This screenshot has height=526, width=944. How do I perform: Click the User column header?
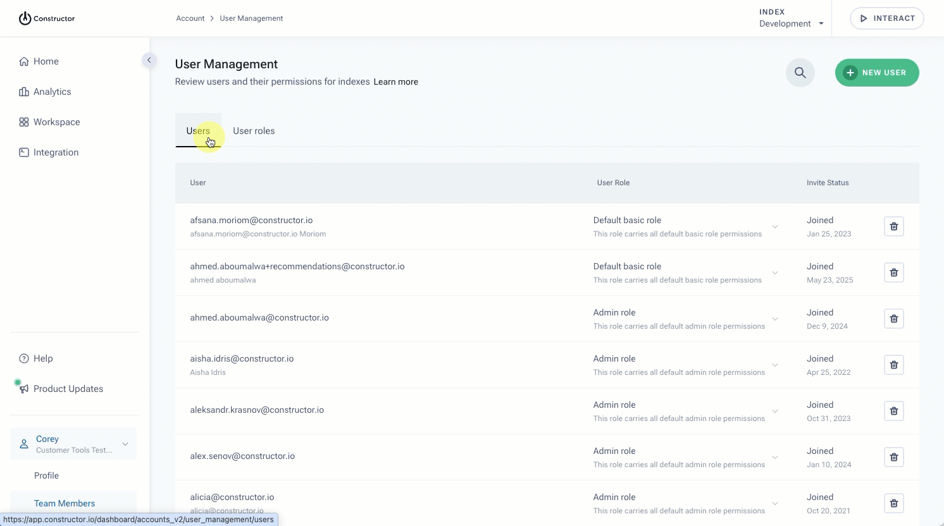[x=198, y=183]
